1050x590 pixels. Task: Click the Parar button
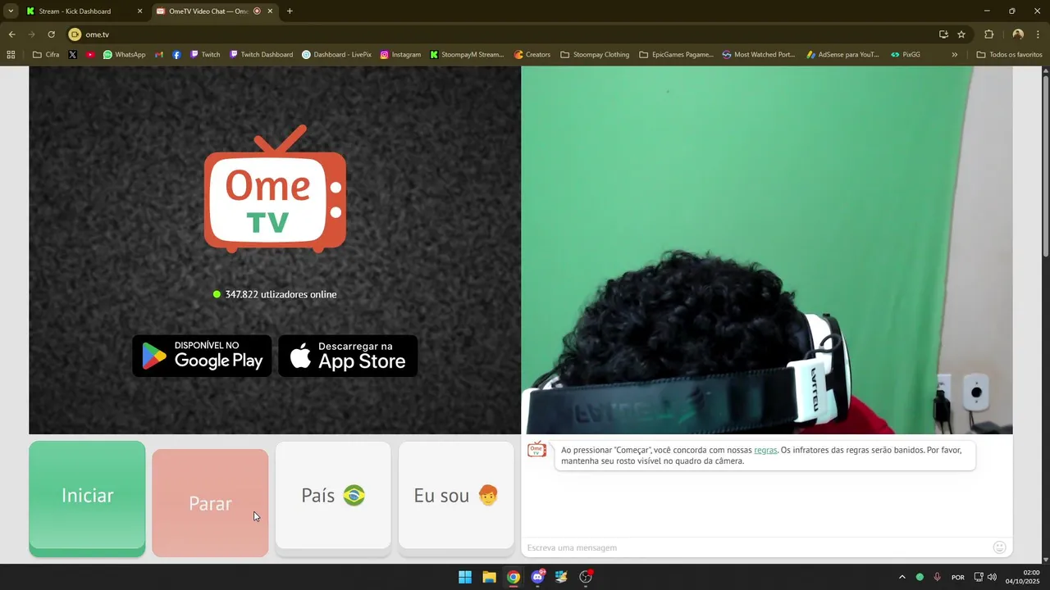tap(210, 503)
